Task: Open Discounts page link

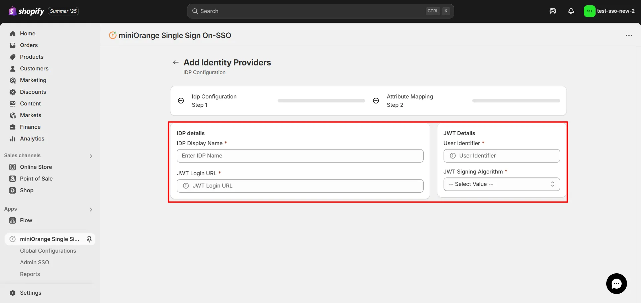Action: (33, 92)
